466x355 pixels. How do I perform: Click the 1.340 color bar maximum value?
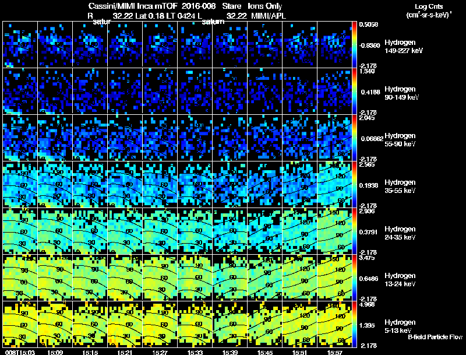[x=367, y=71]
